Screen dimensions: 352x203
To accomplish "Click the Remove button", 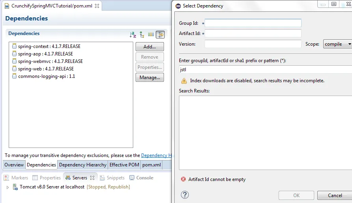I will (x=149, y=57).
